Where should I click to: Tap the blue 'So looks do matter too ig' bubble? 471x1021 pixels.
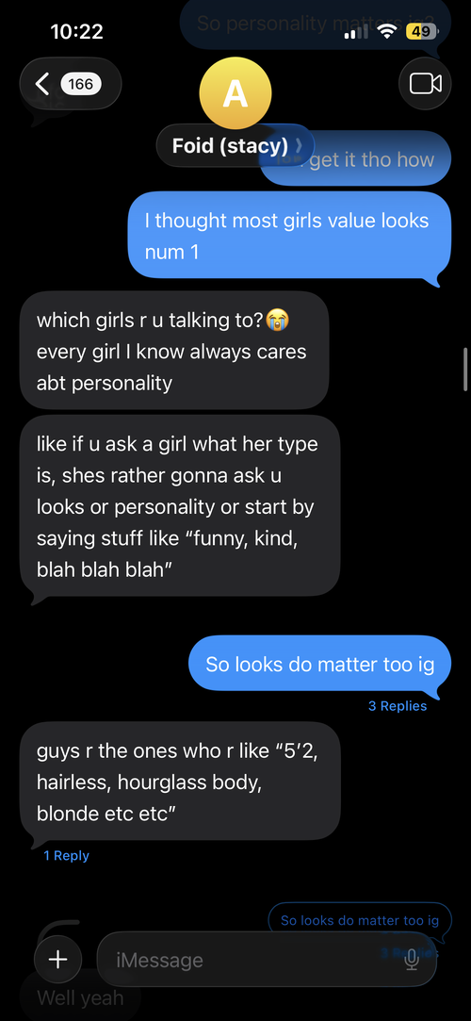[x=319, y=665]
